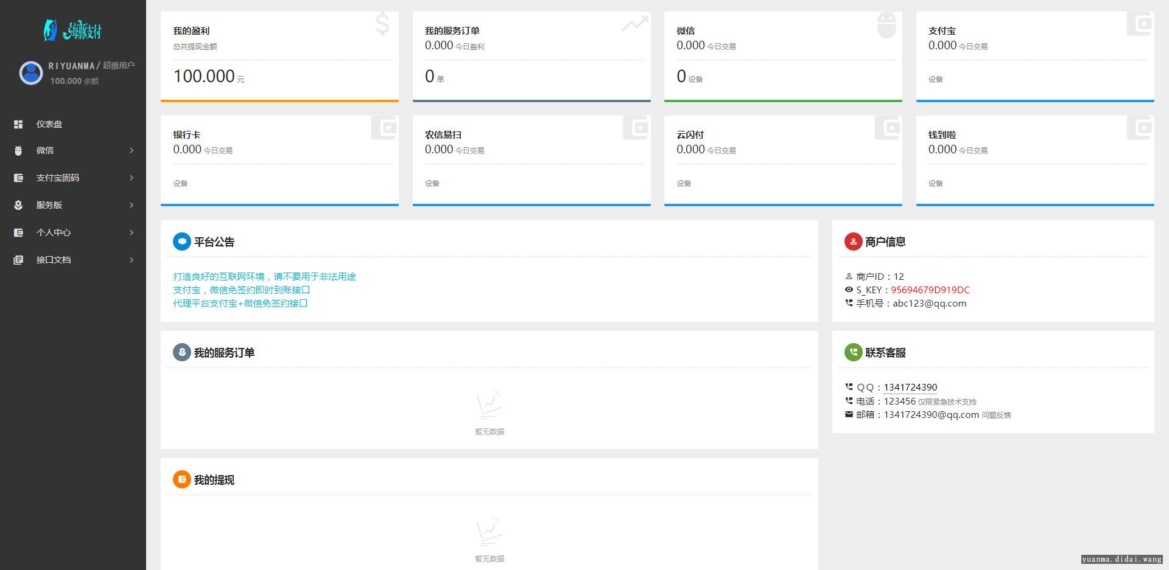Click the WeChat sidebar icon
This screenshot has height=570, width=1169.
tap(18, 150)
